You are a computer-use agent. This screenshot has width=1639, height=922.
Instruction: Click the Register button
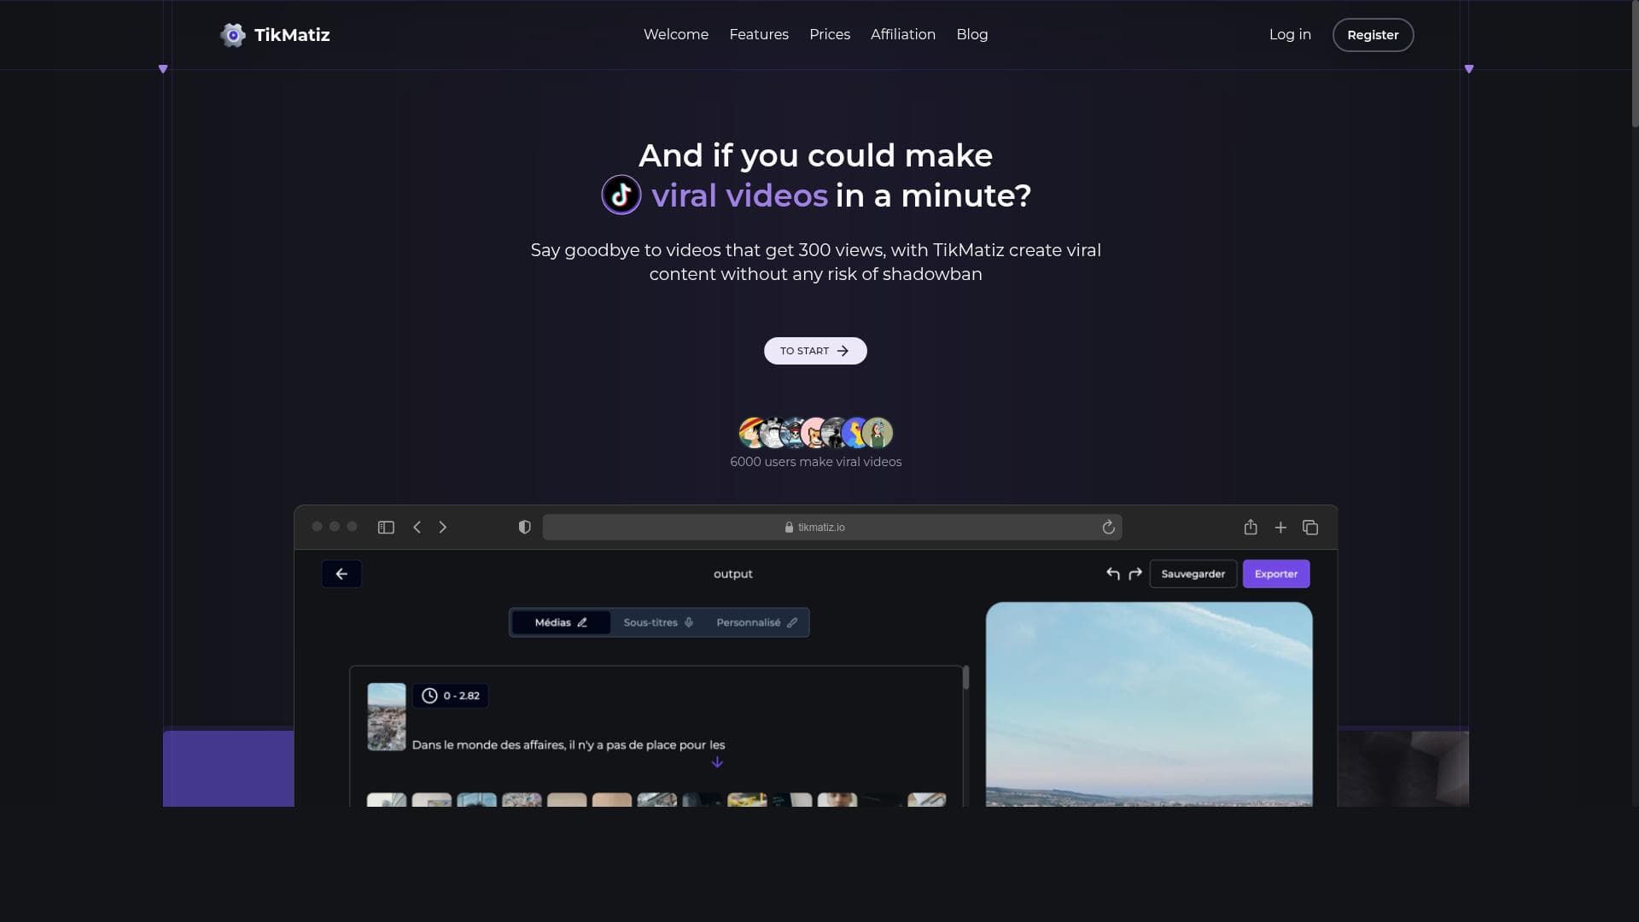(1372, 35)
